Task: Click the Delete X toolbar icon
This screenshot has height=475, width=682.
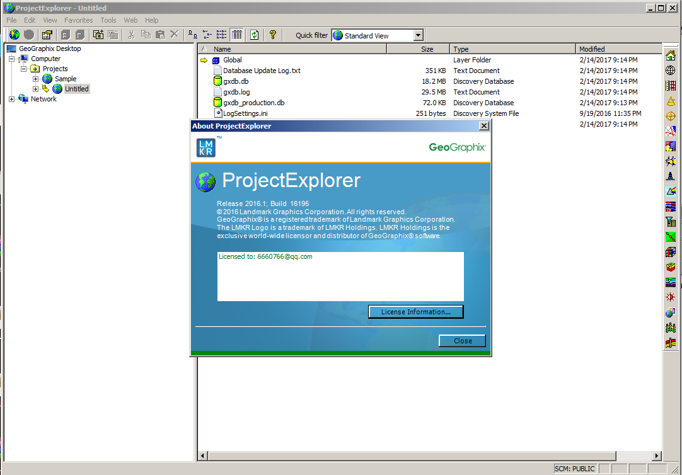Action: (x=175, y=34)
